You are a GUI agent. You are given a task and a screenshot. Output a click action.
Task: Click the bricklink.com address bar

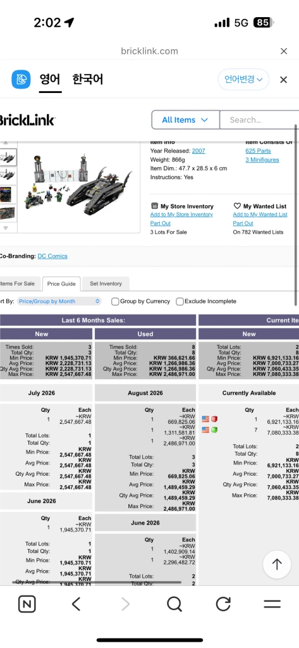tap(149, 51)
